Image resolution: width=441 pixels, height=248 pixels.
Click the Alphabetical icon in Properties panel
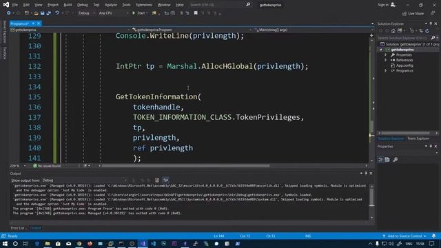(x=387, y=159)
